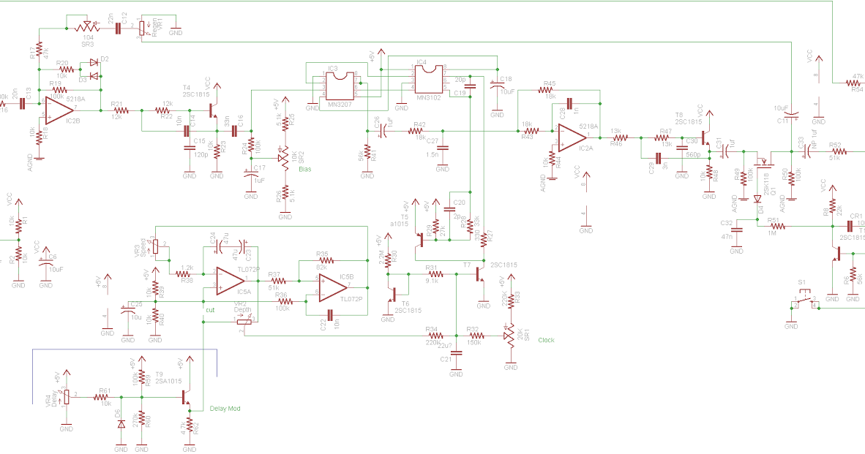Click the green Delay Mod label
This screenshot has width=865, height=454.
click(x=225, y=409)
